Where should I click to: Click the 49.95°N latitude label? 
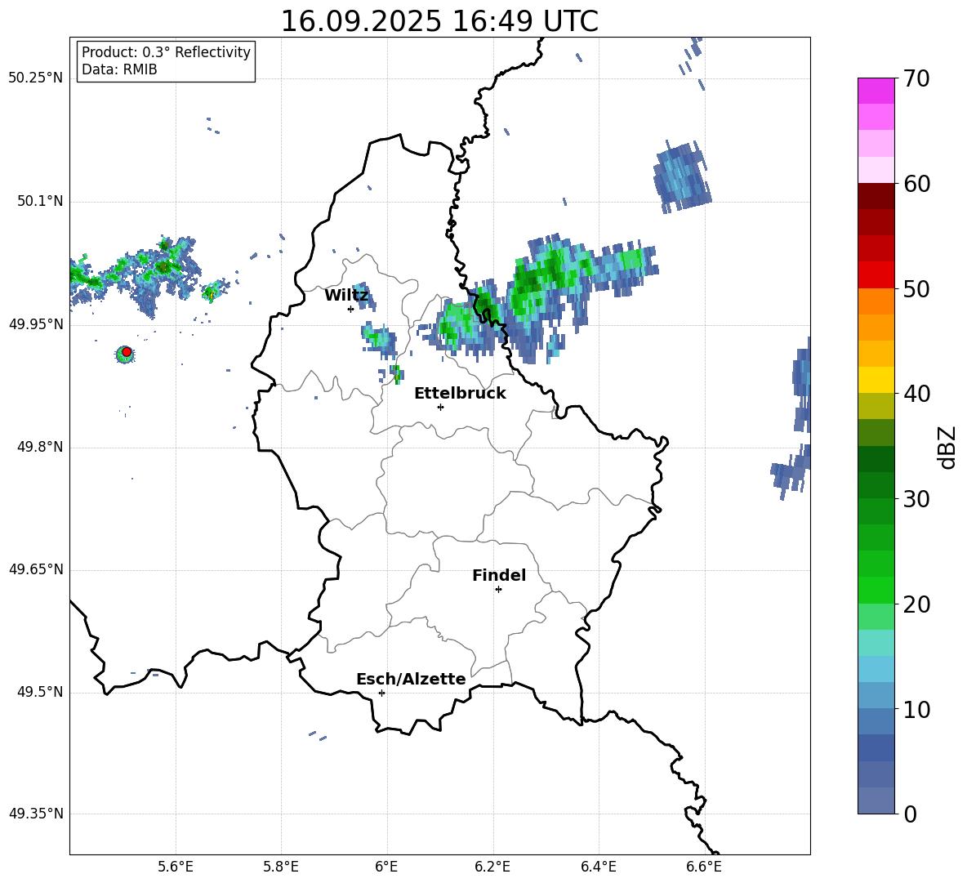coord(36,325)
